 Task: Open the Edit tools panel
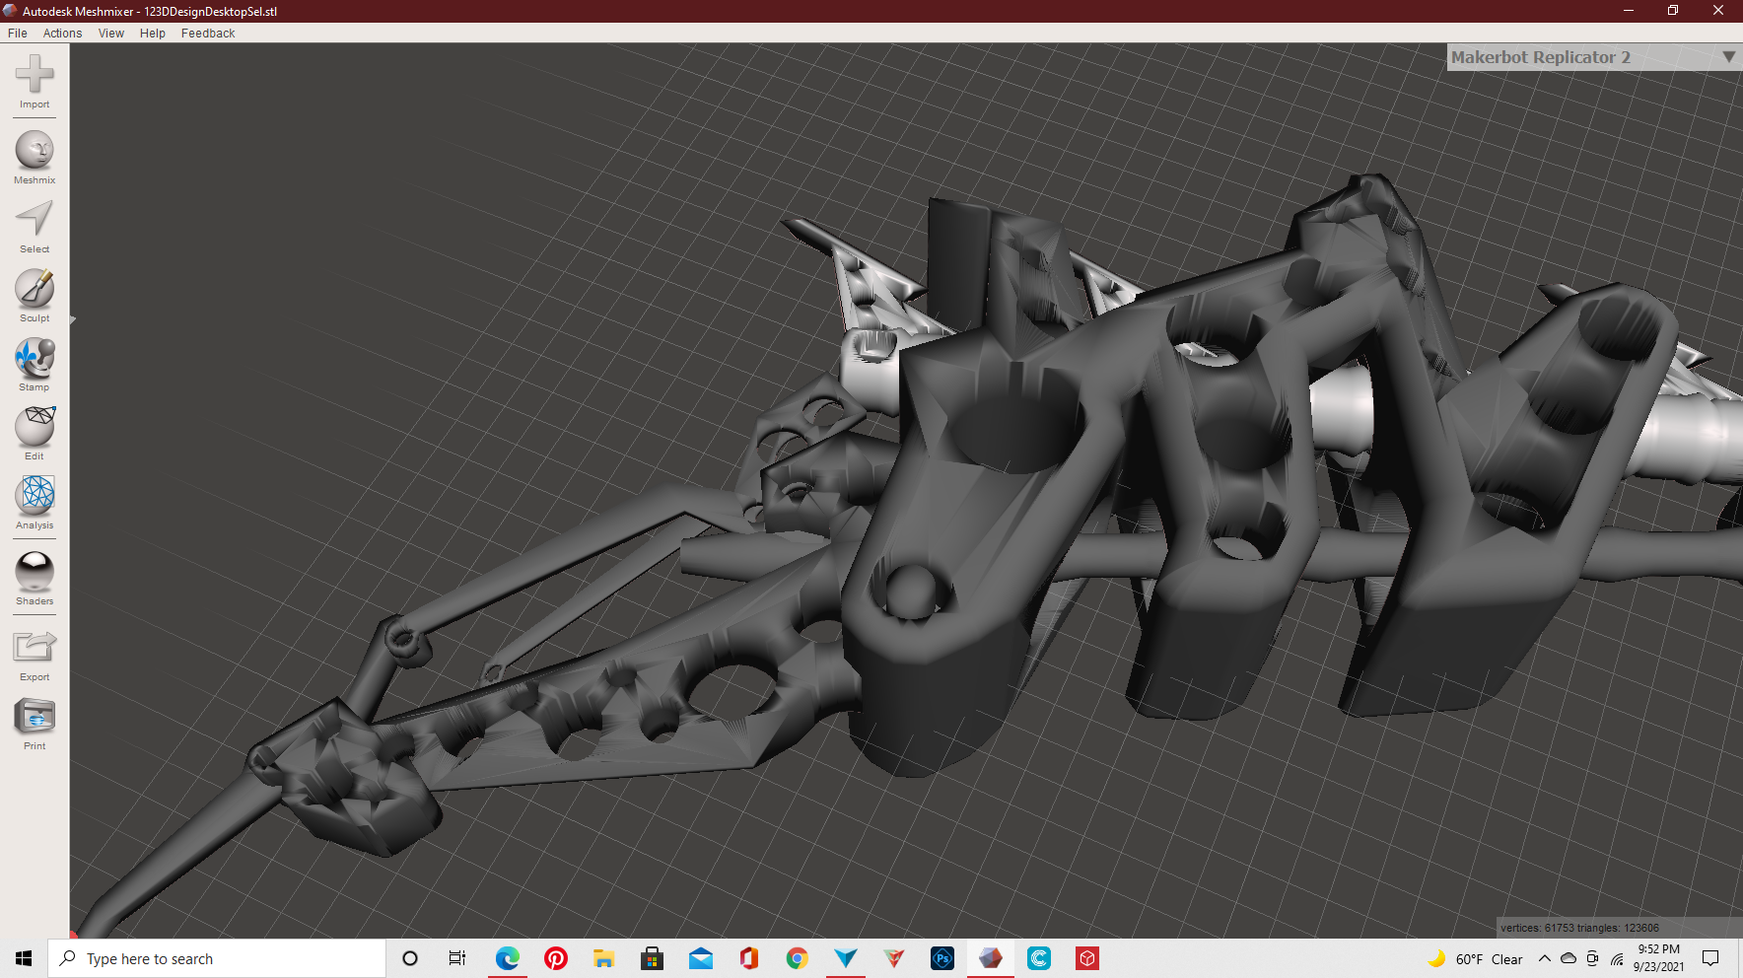[35, 427]
